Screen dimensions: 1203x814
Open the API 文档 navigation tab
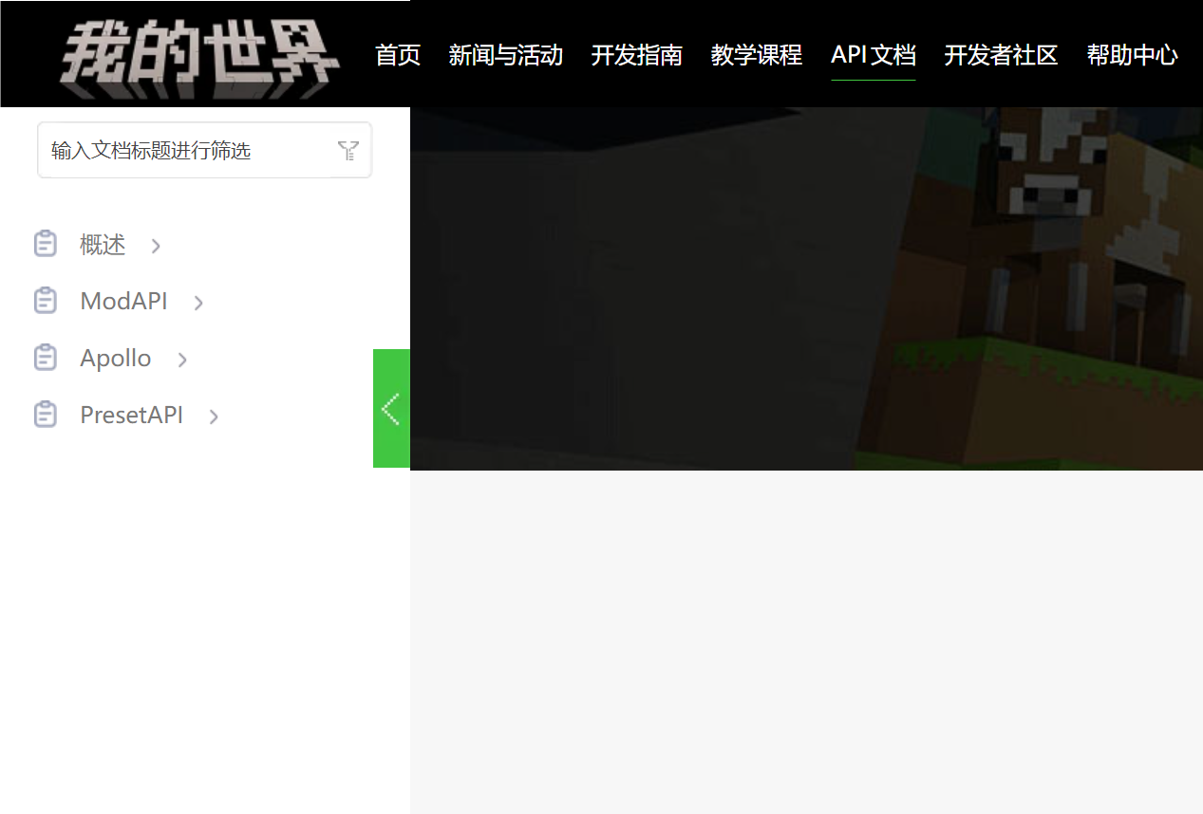(x=874, y=55)
